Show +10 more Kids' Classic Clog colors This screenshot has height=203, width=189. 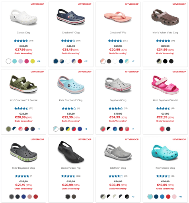(x=180, y=197)
